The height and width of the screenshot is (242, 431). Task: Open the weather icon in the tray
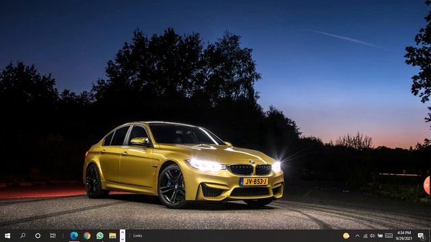coord(346,236)
